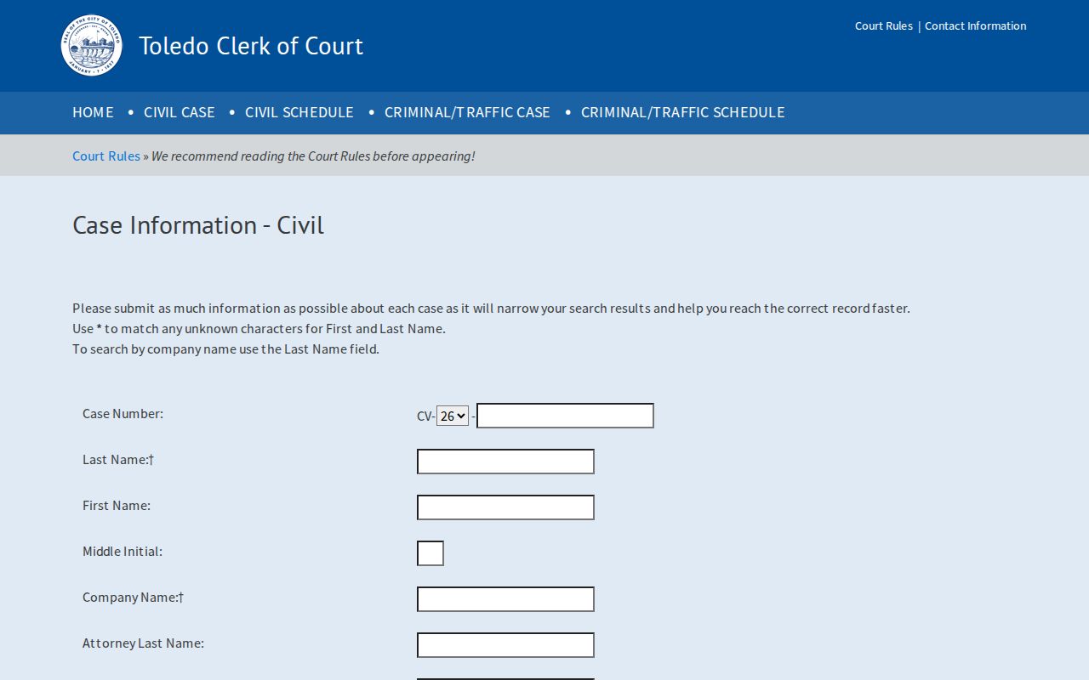Focus the Middle Initial input box
This screenshot has height=680, width=1089.
[430, 553]
